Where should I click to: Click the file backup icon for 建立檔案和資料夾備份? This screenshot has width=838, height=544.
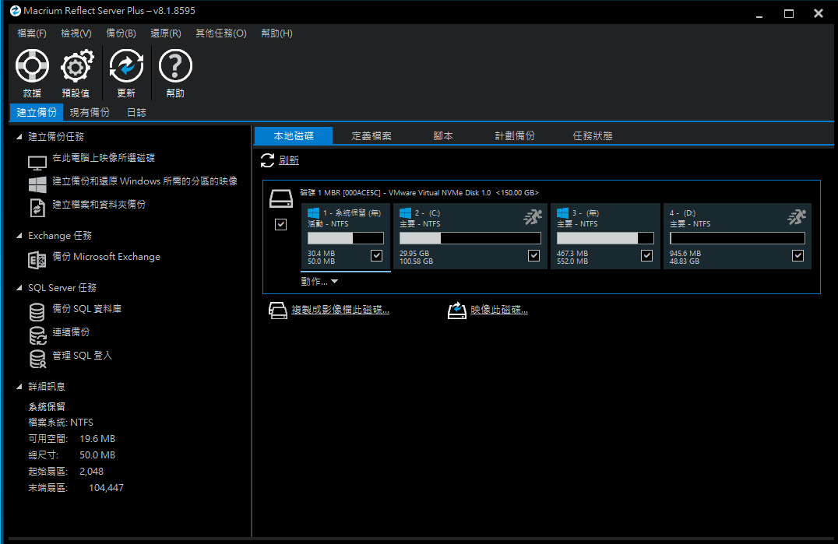pos(37,208)
